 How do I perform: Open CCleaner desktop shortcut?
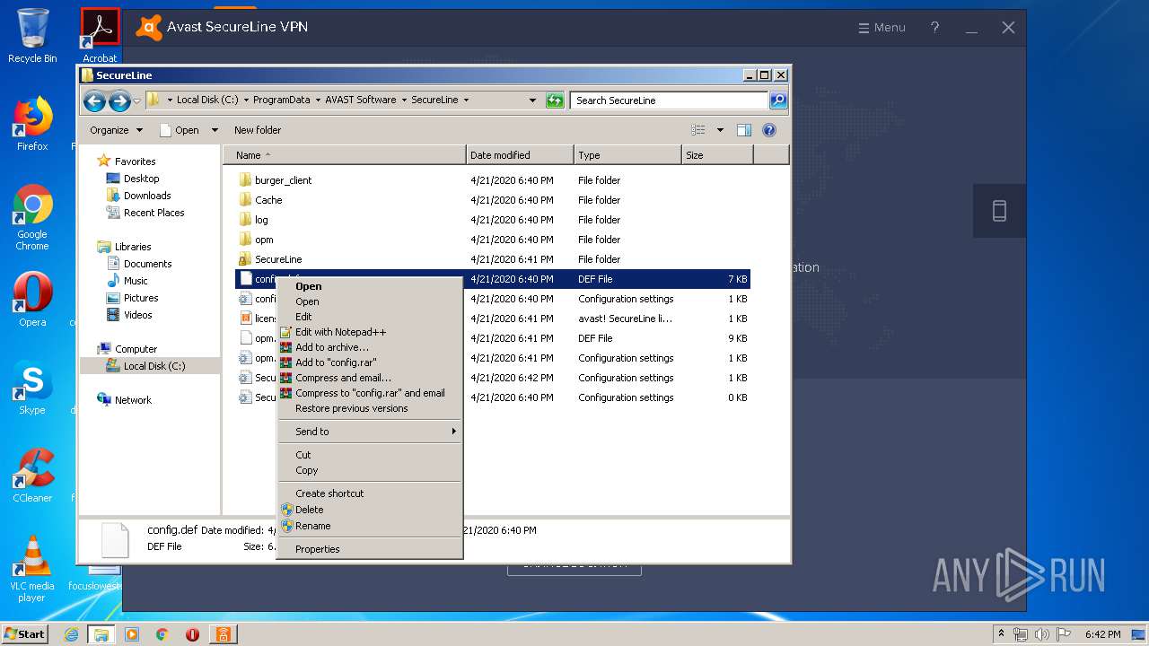(32, 476)
